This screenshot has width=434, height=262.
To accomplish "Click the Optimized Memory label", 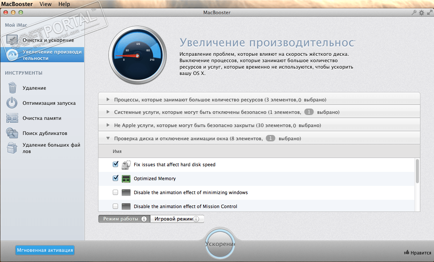I will tap(155, 179).
